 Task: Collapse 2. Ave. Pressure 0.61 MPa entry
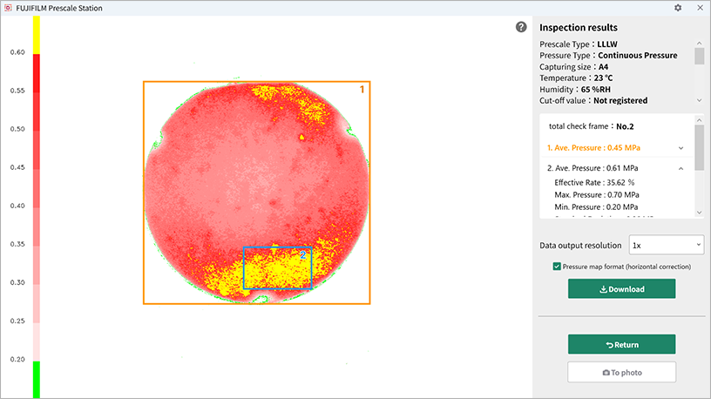click(x=680, y=168)
